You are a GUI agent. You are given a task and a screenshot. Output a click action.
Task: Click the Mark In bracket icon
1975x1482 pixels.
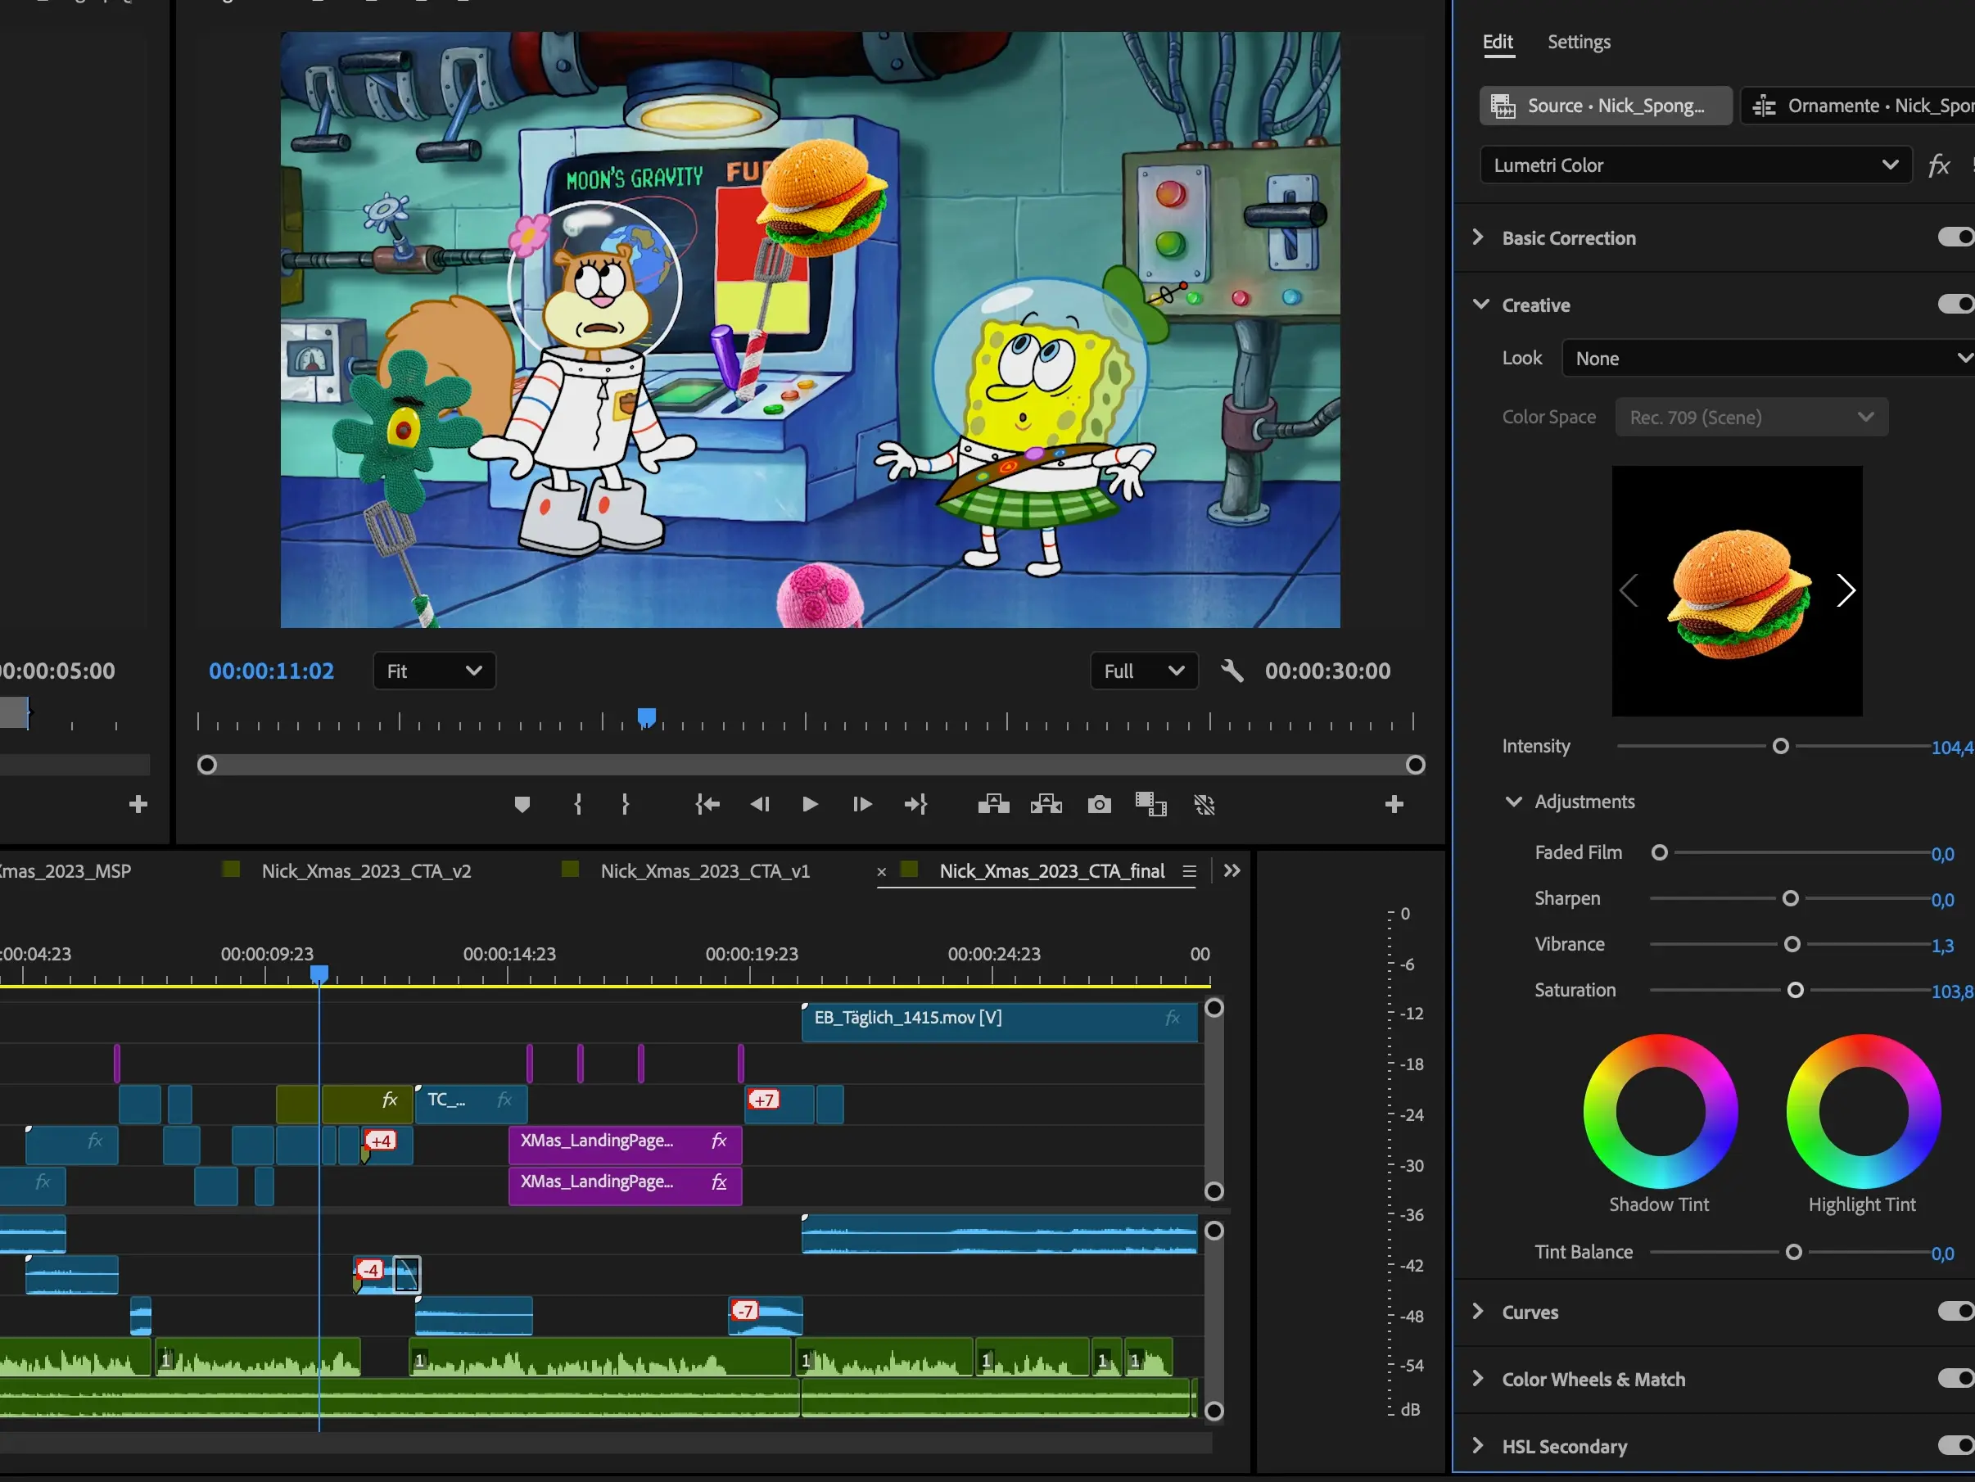[577, 804]
